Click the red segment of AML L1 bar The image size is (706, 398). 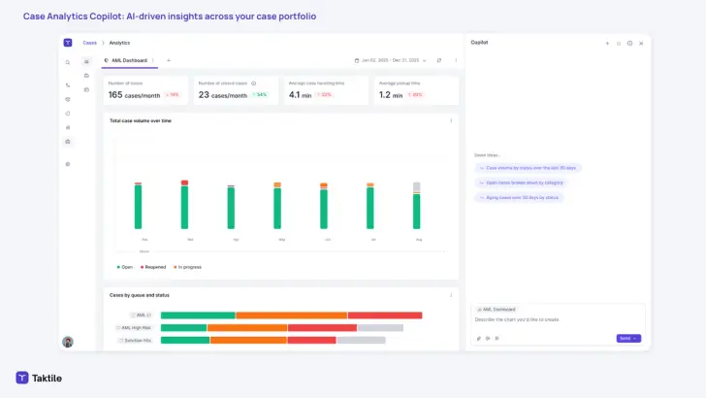(x=385, y=315)
